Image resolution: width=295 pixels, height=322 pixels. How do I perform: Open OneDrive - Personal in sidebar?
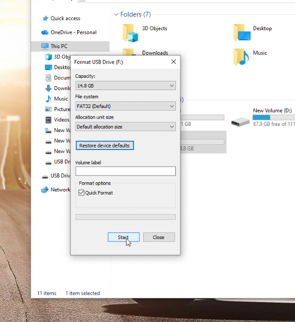(x=74, y=32)
